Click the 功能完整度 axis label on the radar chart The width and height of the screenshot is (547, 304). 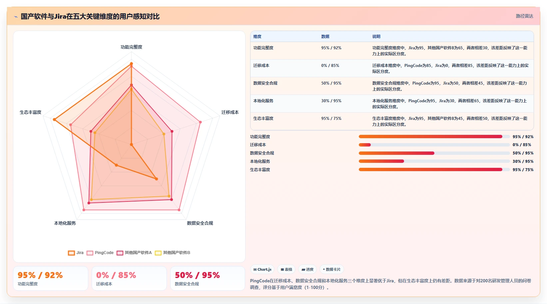(x=131, y=47)
